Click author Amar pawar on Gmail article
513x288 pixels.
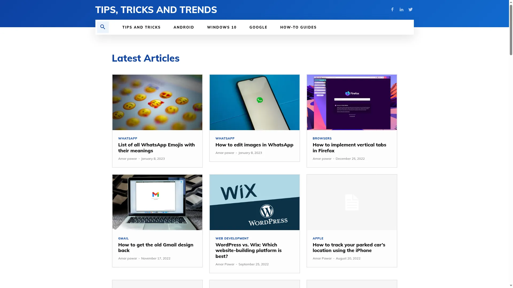(128, 258)
